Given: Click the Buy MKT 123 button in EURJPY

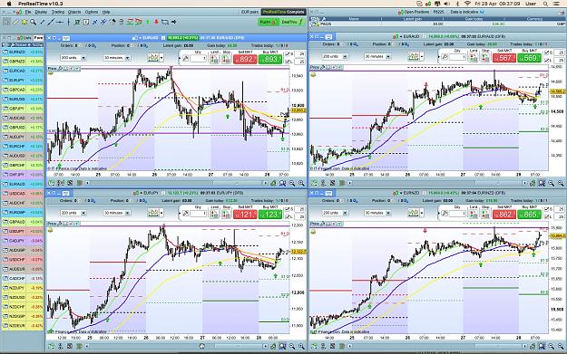Looking at the screenshot, I should click(x=270, y=215).
